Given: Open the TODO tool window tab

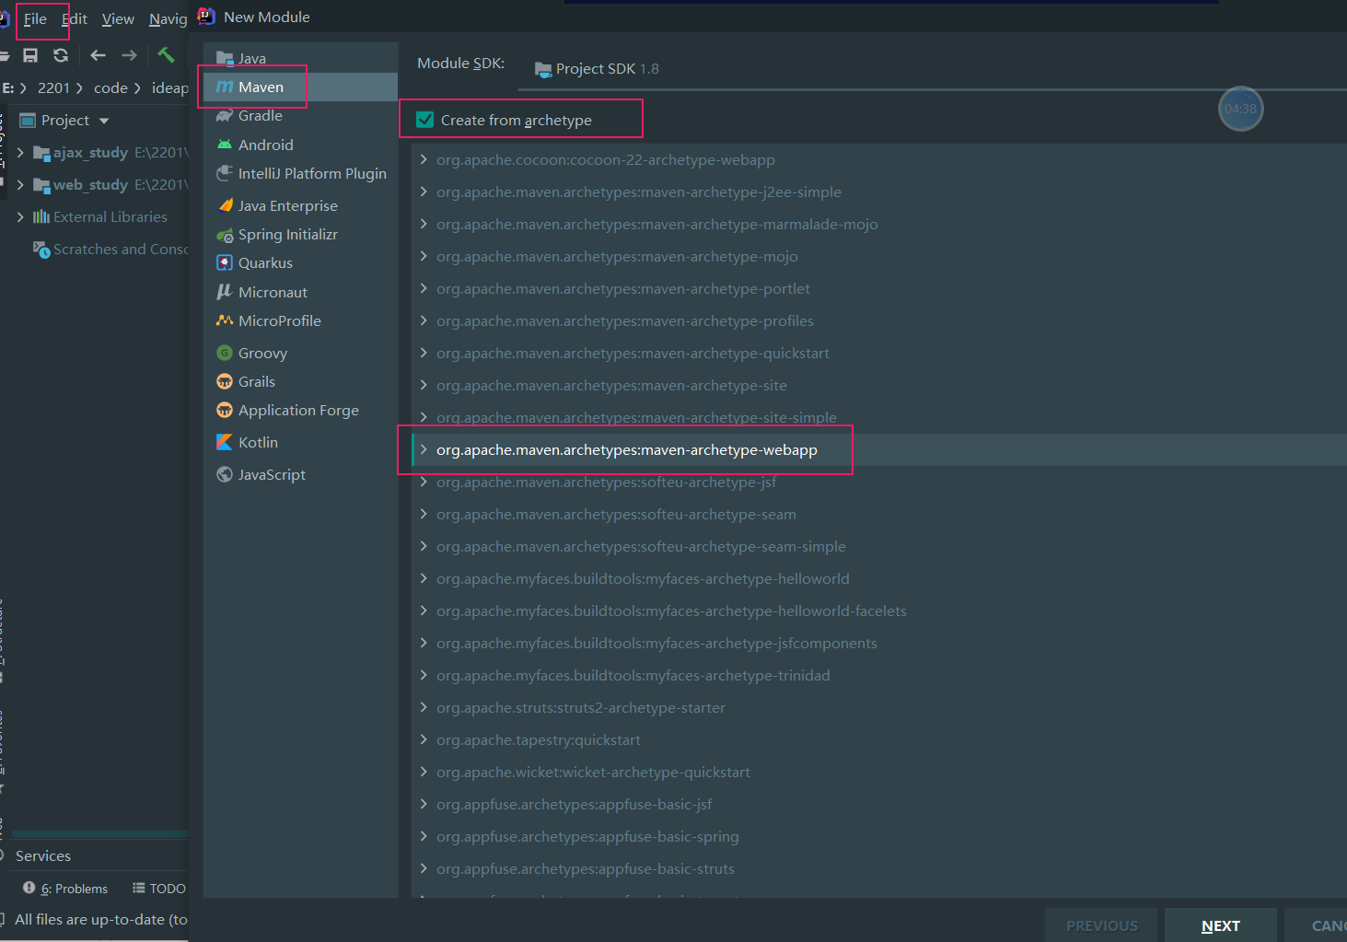Looking at the screenshot, I should [159, 889].
